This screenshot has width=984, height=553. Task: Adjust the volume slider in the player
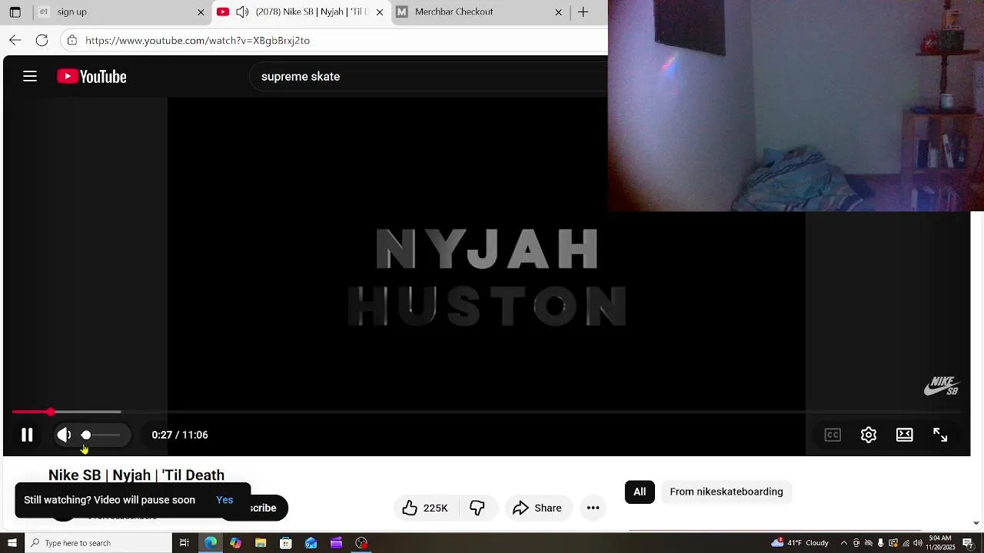(102, 435)
